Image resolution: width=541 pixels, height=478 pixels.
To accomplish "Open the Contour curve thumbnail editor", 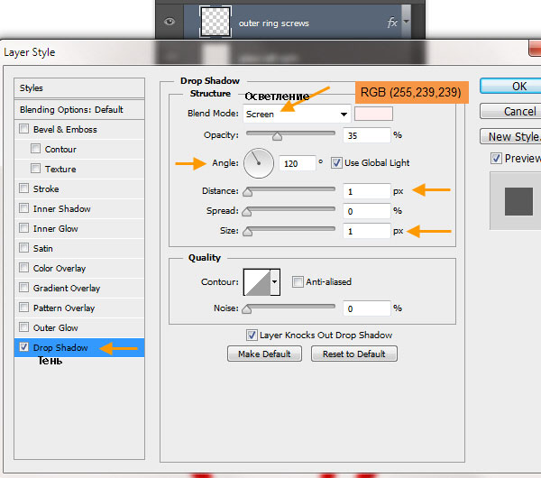I will click(x=257, y=282).
